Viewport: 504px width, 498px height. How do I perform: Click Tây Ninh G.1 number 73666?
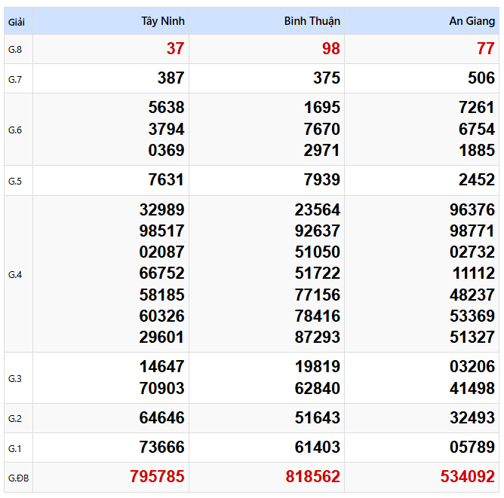(x=162, y=448)
